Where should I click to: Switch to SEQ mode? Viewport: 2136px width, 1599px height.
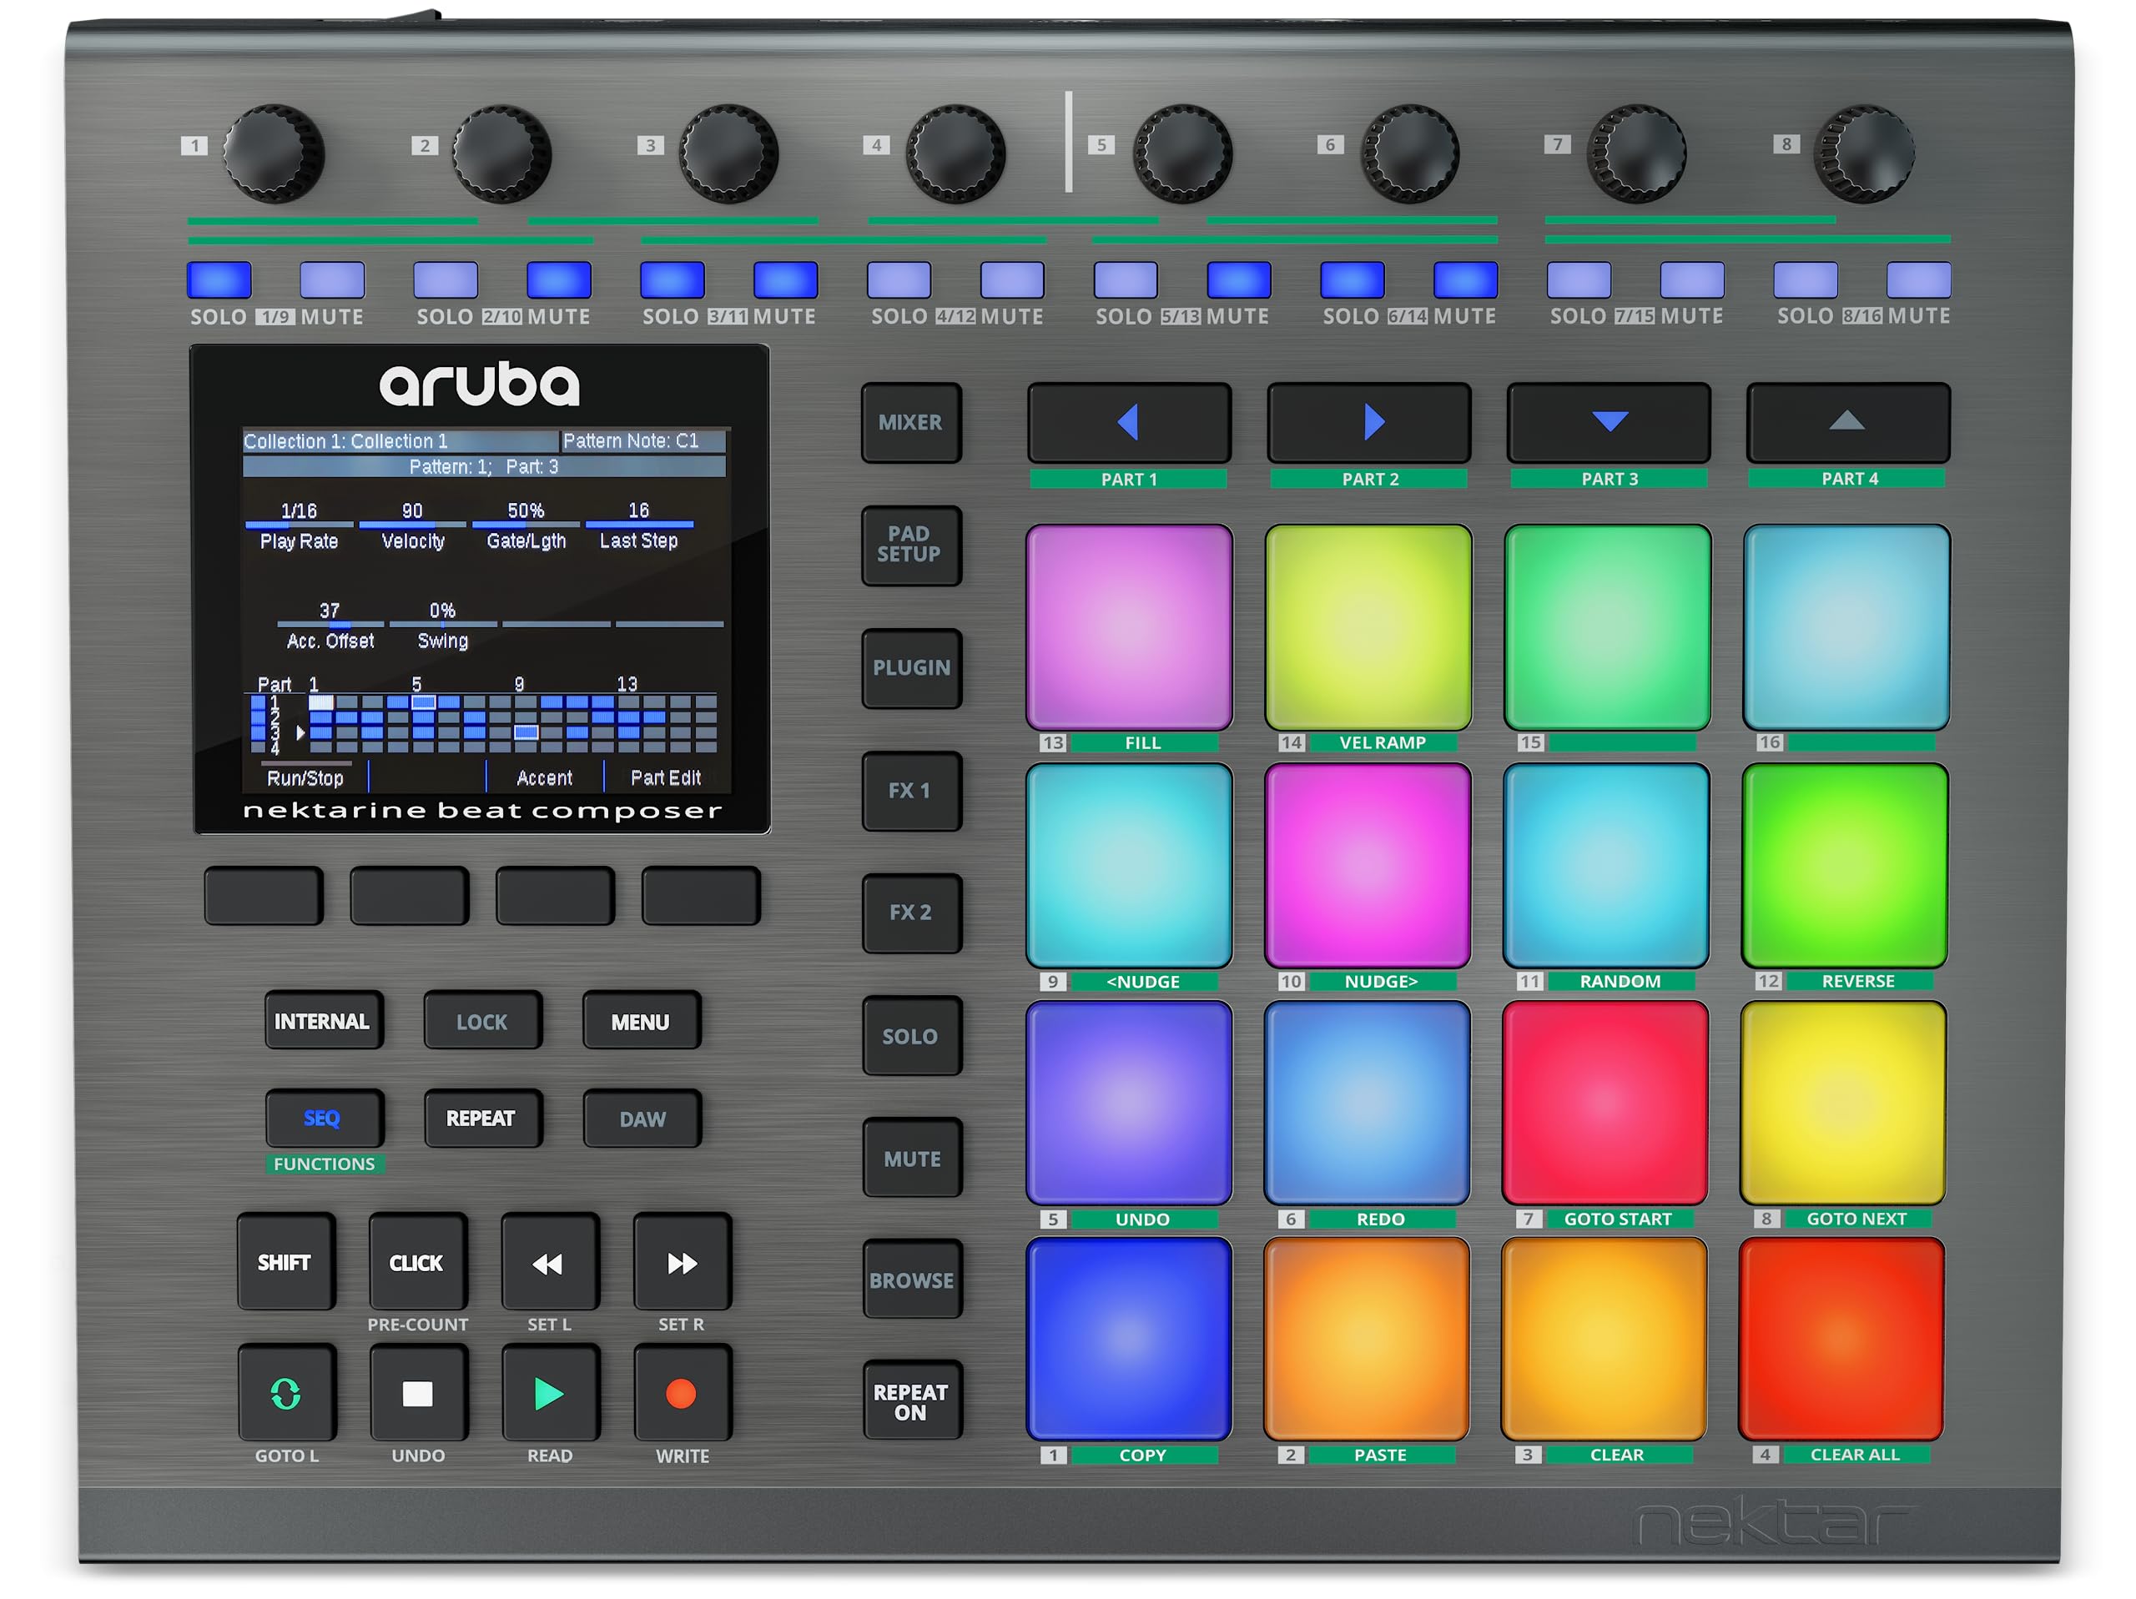coord(325,1119)
